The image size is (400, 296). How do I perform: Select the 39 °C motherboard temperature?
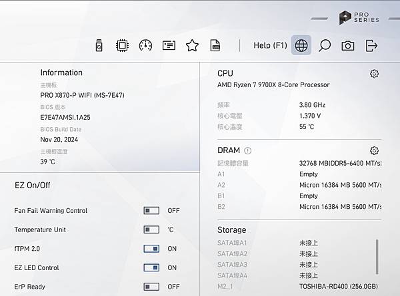(x=47, y=162)
